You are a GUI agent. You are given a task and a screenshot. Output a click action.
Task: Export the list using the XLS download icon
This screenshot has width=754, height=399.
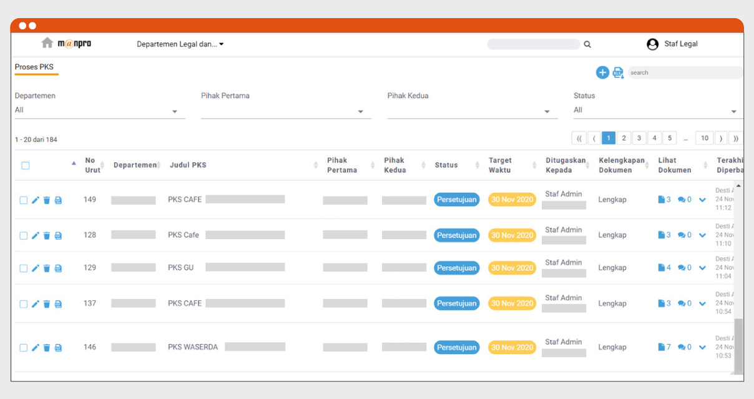click(x=618, y=72)
